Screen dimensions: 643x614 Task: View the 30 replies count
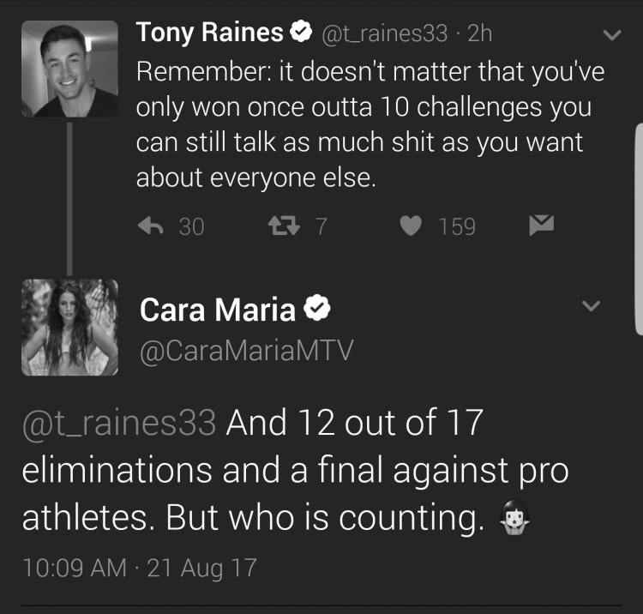[x=191, y=226]
